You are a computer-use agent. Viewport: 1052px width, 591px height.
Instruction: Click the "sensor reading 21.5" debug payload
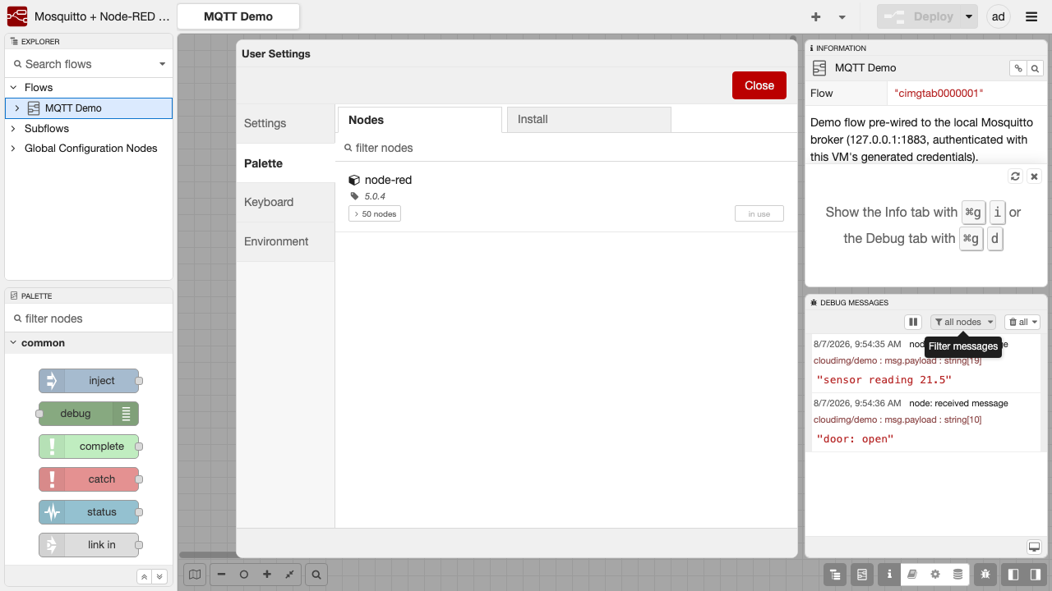point(884,380)
